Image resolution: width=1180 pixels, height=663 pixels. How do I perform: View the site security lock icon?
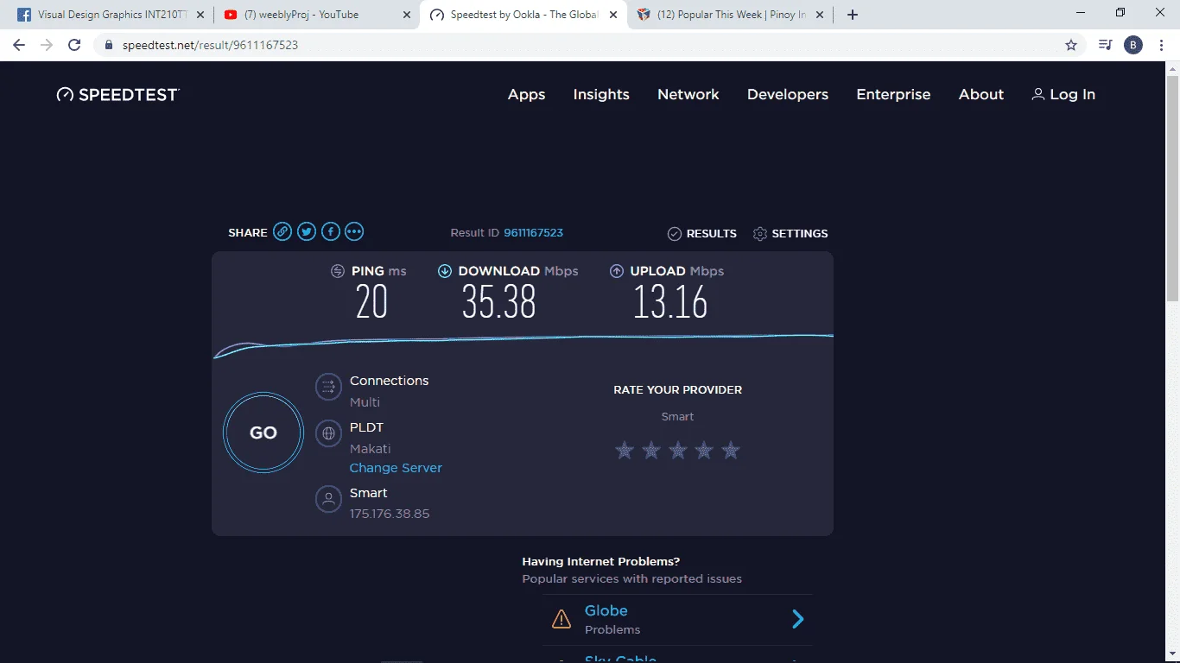108,45
